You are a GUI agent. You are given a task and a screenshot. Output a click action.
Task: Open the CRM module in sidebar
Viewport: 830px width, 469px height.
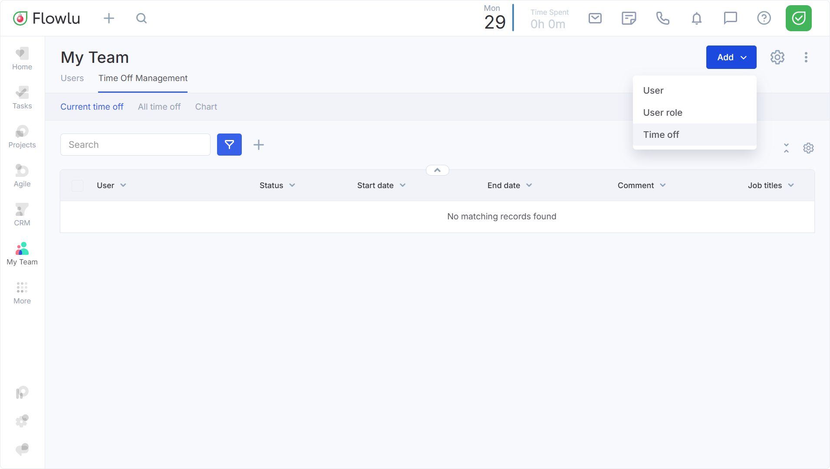(x=22, y=215)
